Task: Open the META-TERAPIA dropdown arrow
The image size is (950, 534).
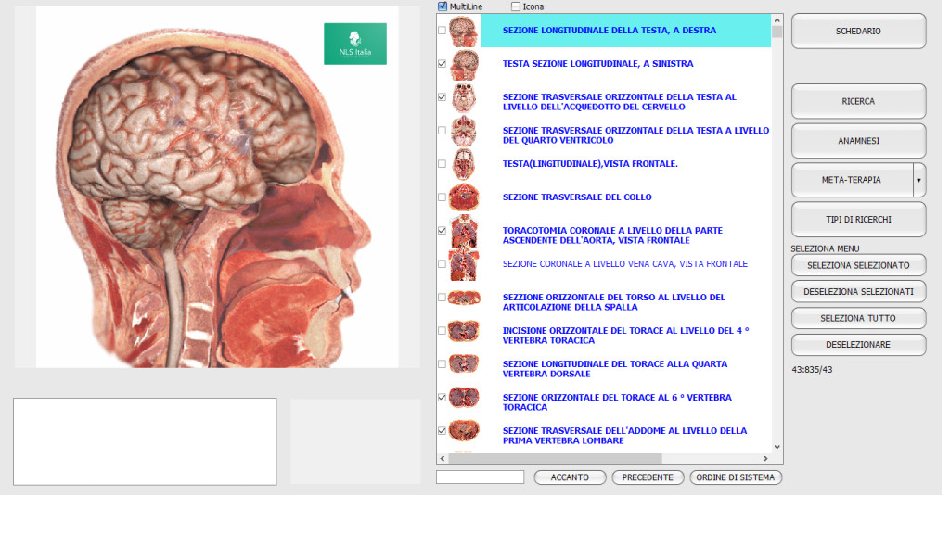Action: (919, 180)
